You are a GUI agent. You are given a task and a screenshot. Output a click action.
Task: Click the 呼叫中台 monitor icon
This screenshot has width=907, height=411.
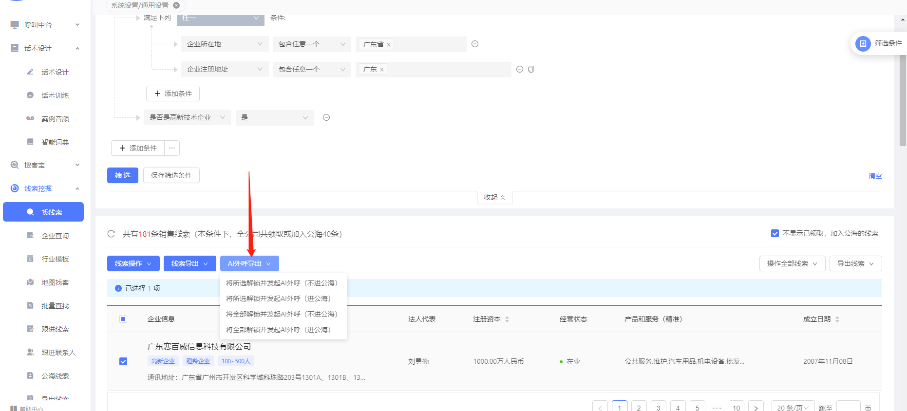tap(15, 25)
